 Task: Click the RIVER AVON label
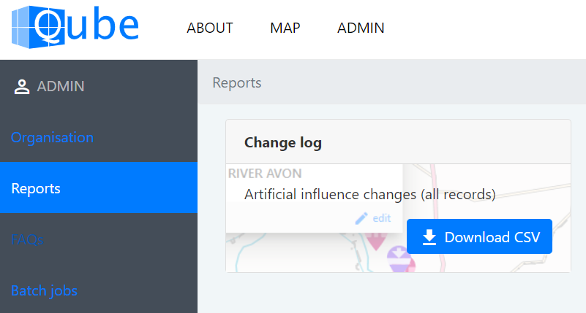pos(266,174)
